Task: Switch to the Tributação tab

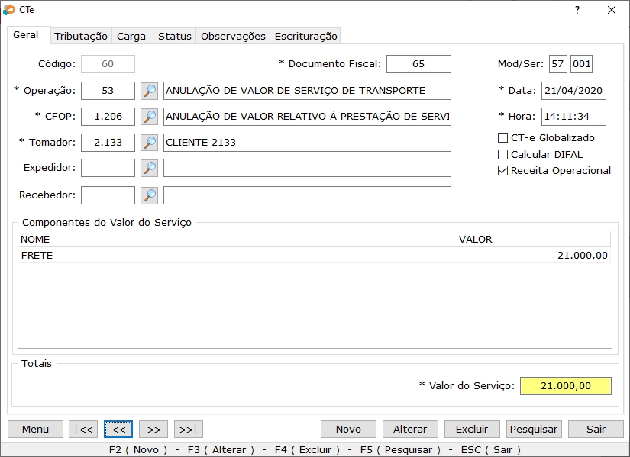Action: click(81, 35)
